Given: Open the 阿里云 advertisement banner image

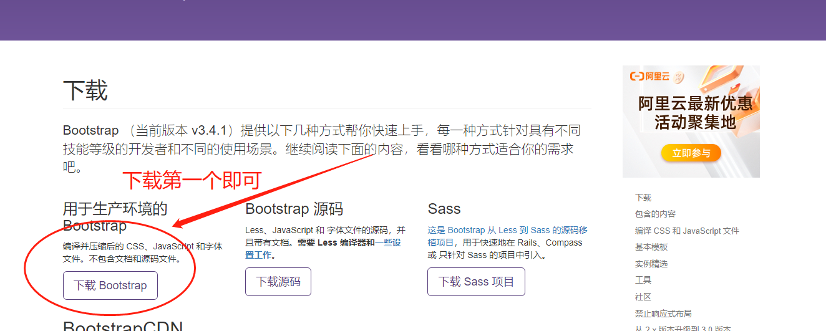Looking at the screenshot, I should pos(691,122).
